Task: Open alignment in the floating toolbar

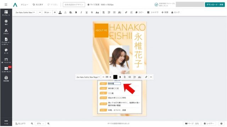Action: (x=125, y=77)
